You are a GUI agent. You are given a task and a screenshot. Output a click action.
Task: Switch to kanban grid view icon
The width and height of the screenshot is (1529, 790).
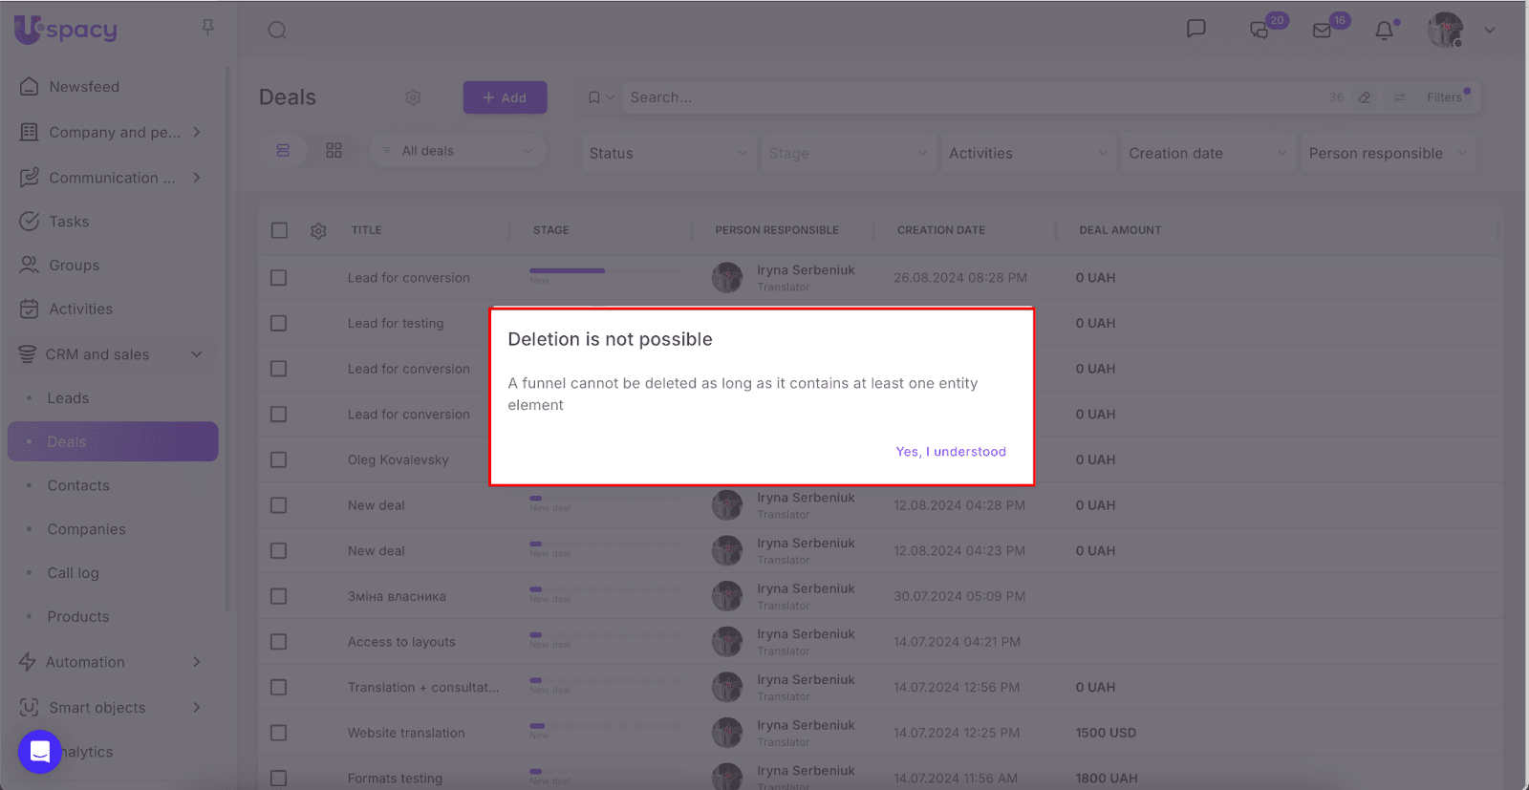pyautogui.click(x=334, y=151)
